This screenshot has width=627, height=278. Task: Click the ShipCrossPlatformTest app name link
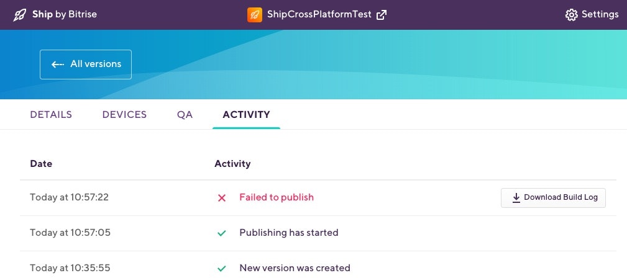319,15
